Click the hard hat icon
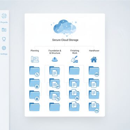The image size is (130, 130). [55, 59]
